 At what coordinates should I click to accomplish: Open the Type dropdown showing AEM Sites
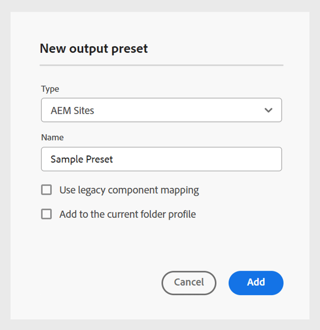161,110
